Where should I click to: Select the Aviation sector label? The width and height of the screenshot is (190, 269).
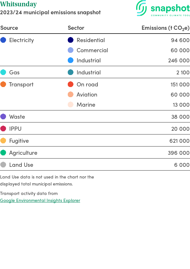[87, 95]
